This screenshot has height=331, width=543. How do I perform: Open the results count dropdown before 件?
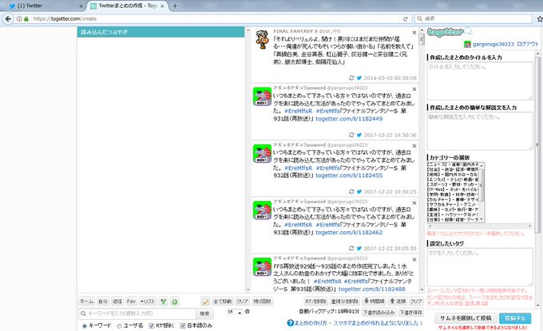coord(235,312)
